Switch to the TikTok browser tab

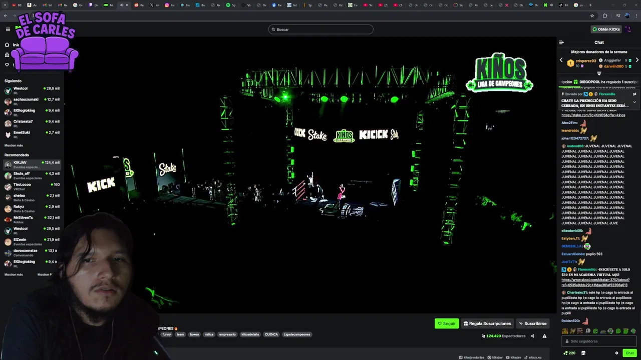(x=563, y=5)
